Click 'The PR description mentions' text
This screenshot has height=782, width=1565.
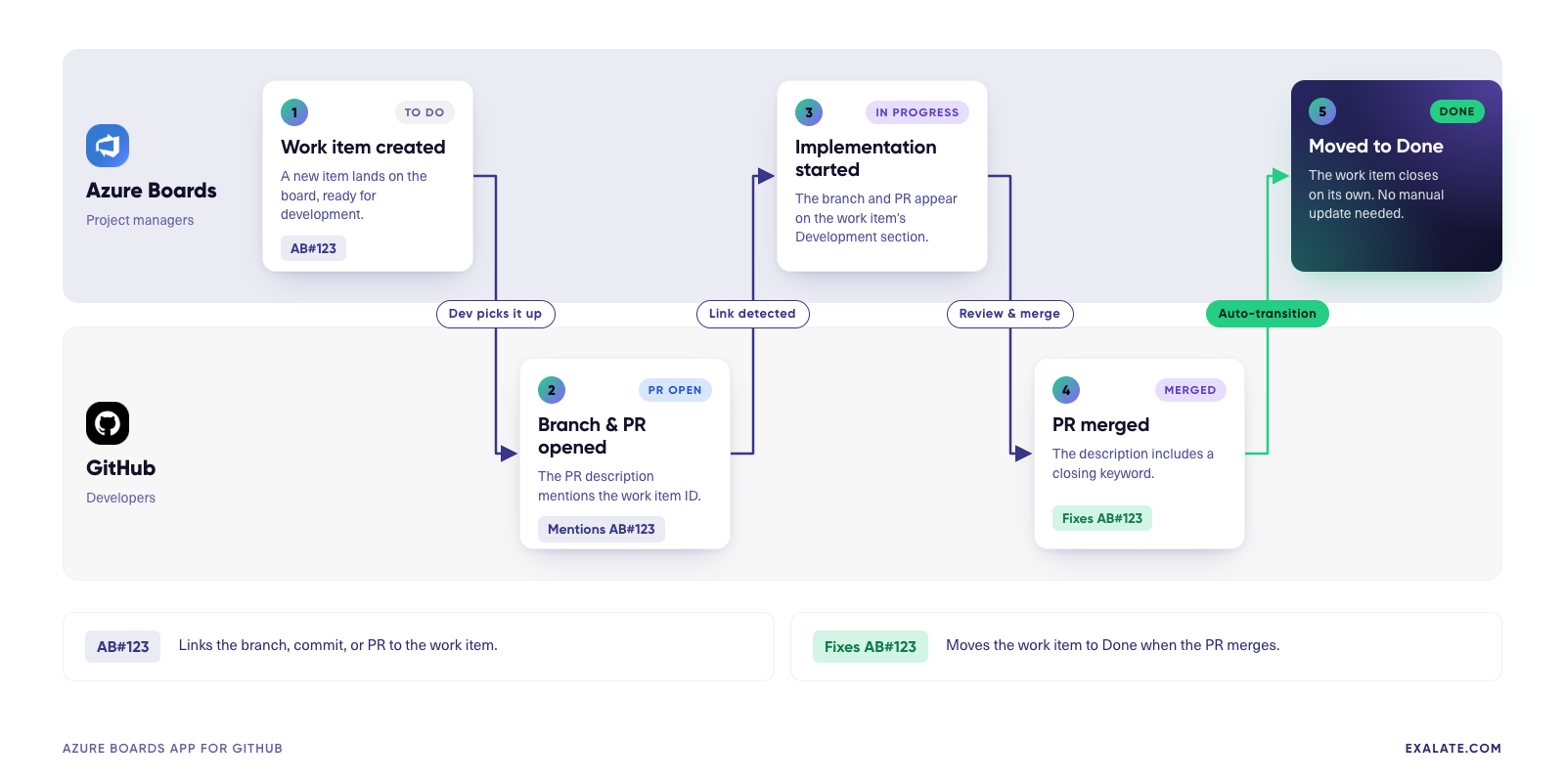point(619,486)
